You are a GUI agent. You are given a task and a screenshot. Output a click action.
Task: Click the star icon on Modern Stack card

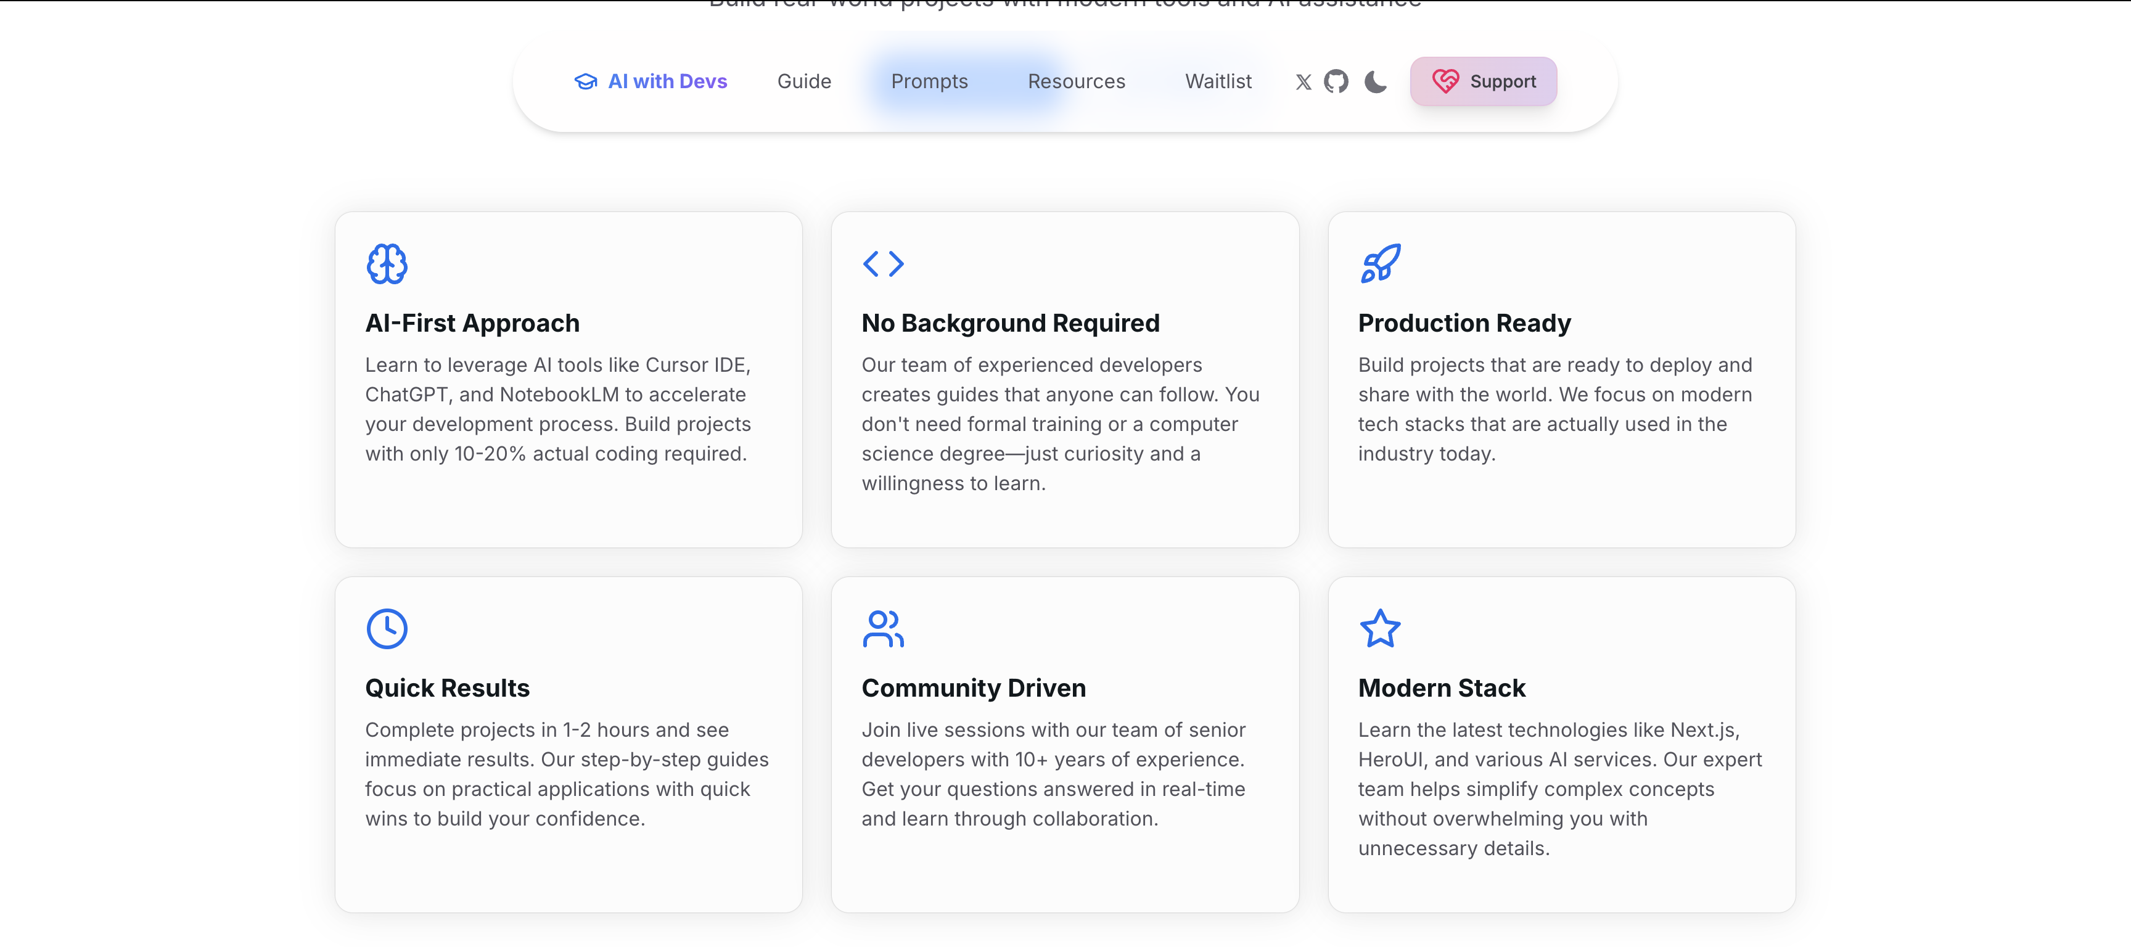click(1380, 629)
